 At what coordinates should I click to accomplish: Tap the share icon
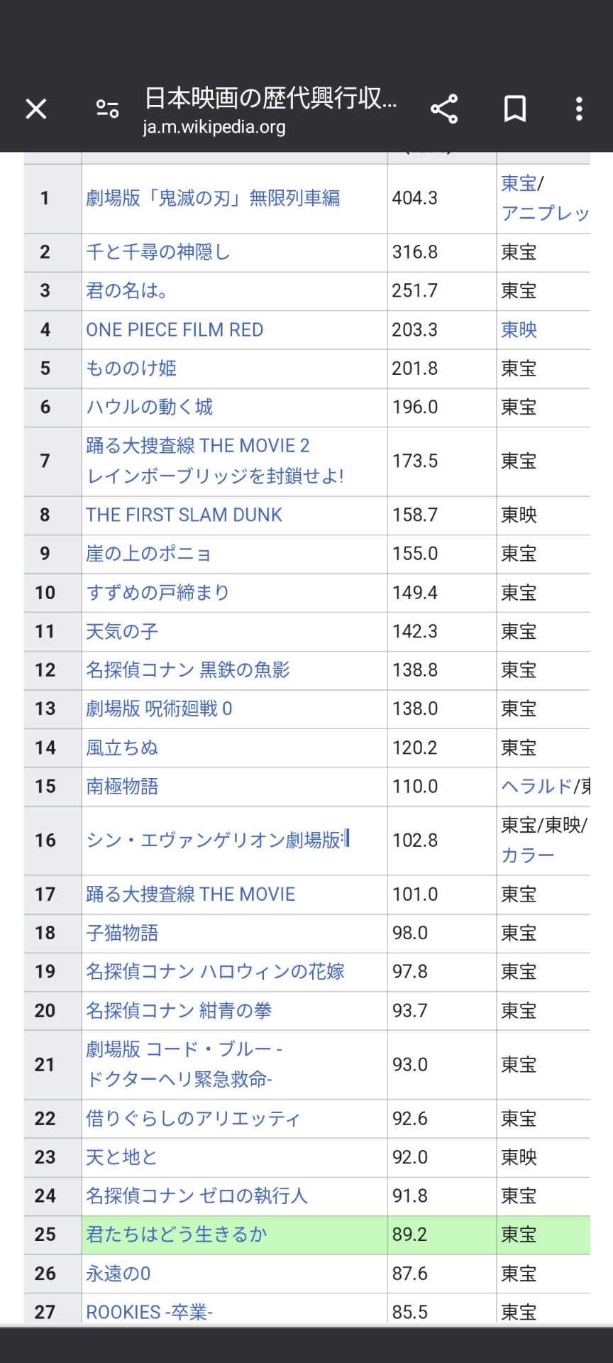[x=444, y=109]
